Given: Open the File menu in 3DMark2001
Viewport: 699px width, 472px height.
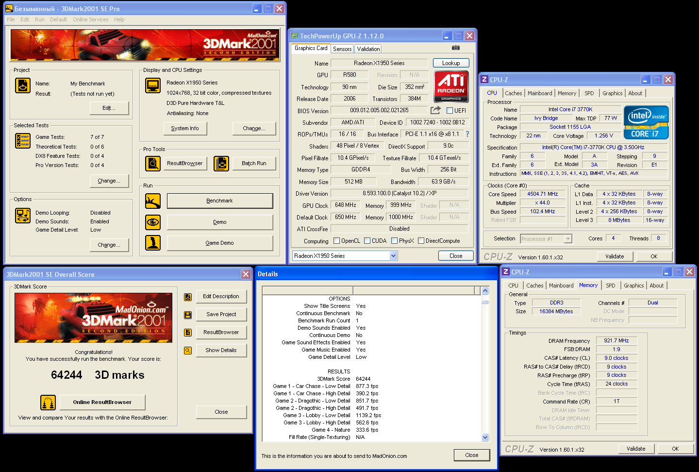Looking at the screenshot, I should 11,19.
